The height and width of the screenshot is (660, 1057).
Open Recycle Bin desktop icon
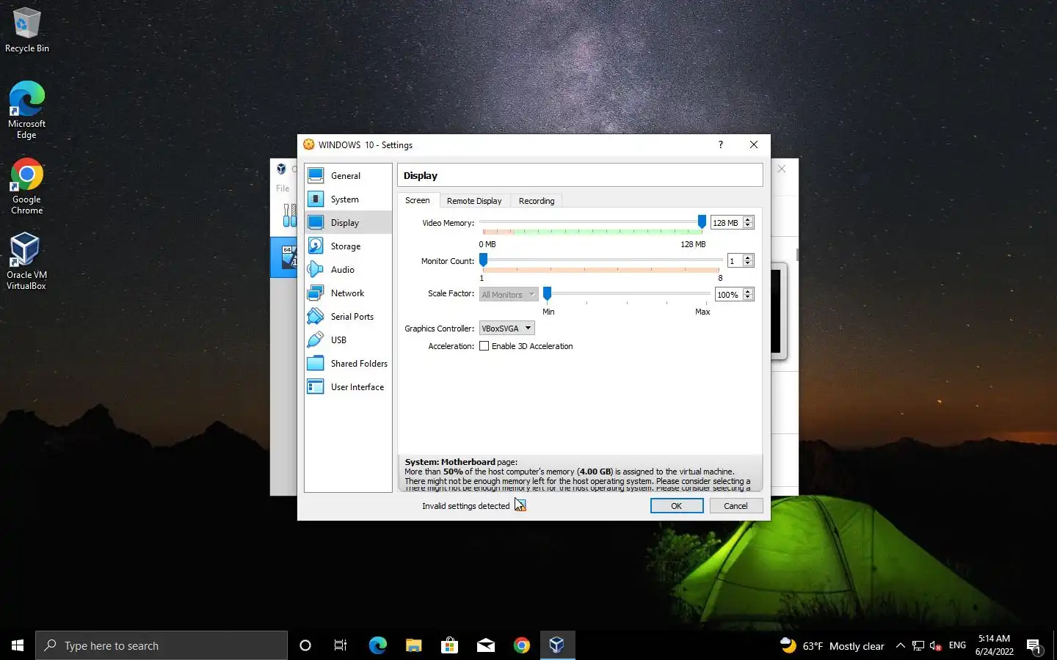(27, 30)
